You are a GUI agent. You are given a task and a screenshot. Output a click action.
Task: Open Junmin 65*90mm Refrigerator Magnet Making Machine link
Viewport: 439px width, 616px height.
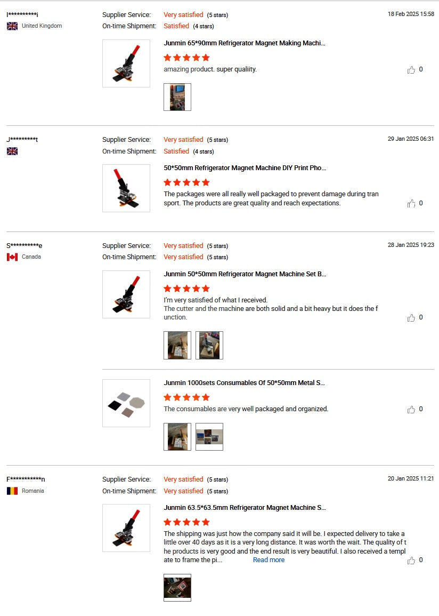click(x=244, y=43)
